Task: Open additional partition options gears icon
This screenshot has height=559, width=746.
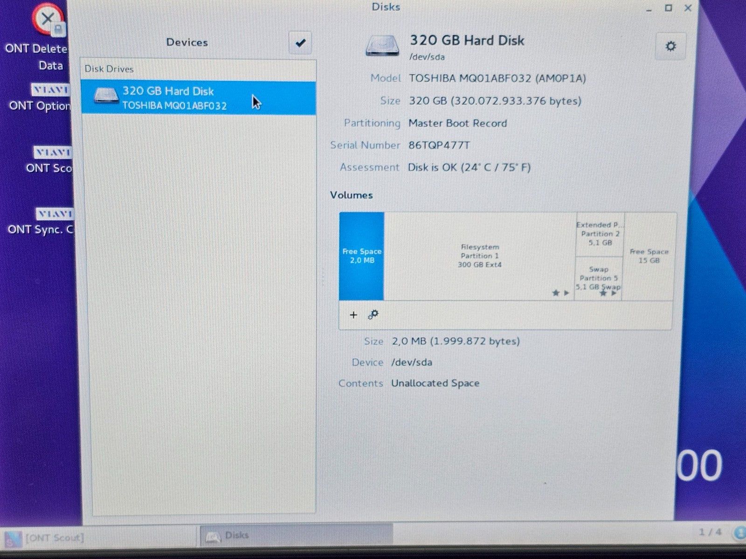Action: click(373, 315)
